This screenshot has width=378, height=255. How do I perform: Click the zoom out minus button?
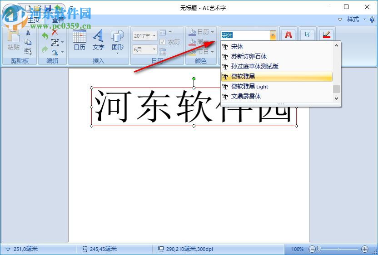(312, 249)
